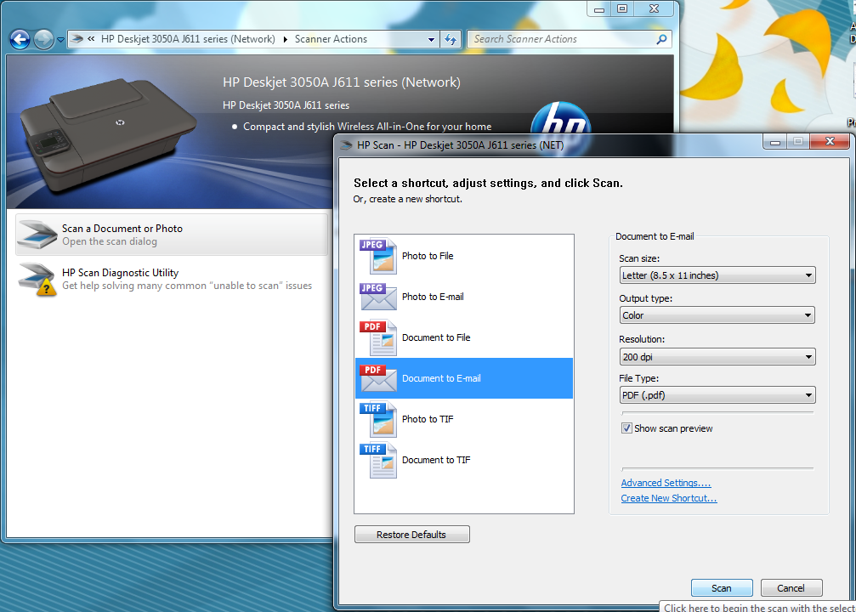Click inside the Search Scanner Actions field

561,39
